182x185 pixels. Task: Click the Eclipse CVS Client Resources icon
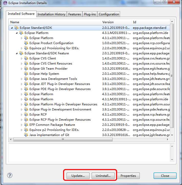[x=26, y=64]
